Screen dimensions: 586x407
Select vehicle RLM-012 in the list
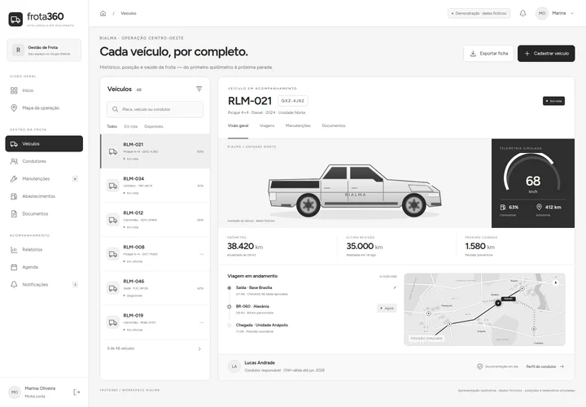[x=155, y=220]
